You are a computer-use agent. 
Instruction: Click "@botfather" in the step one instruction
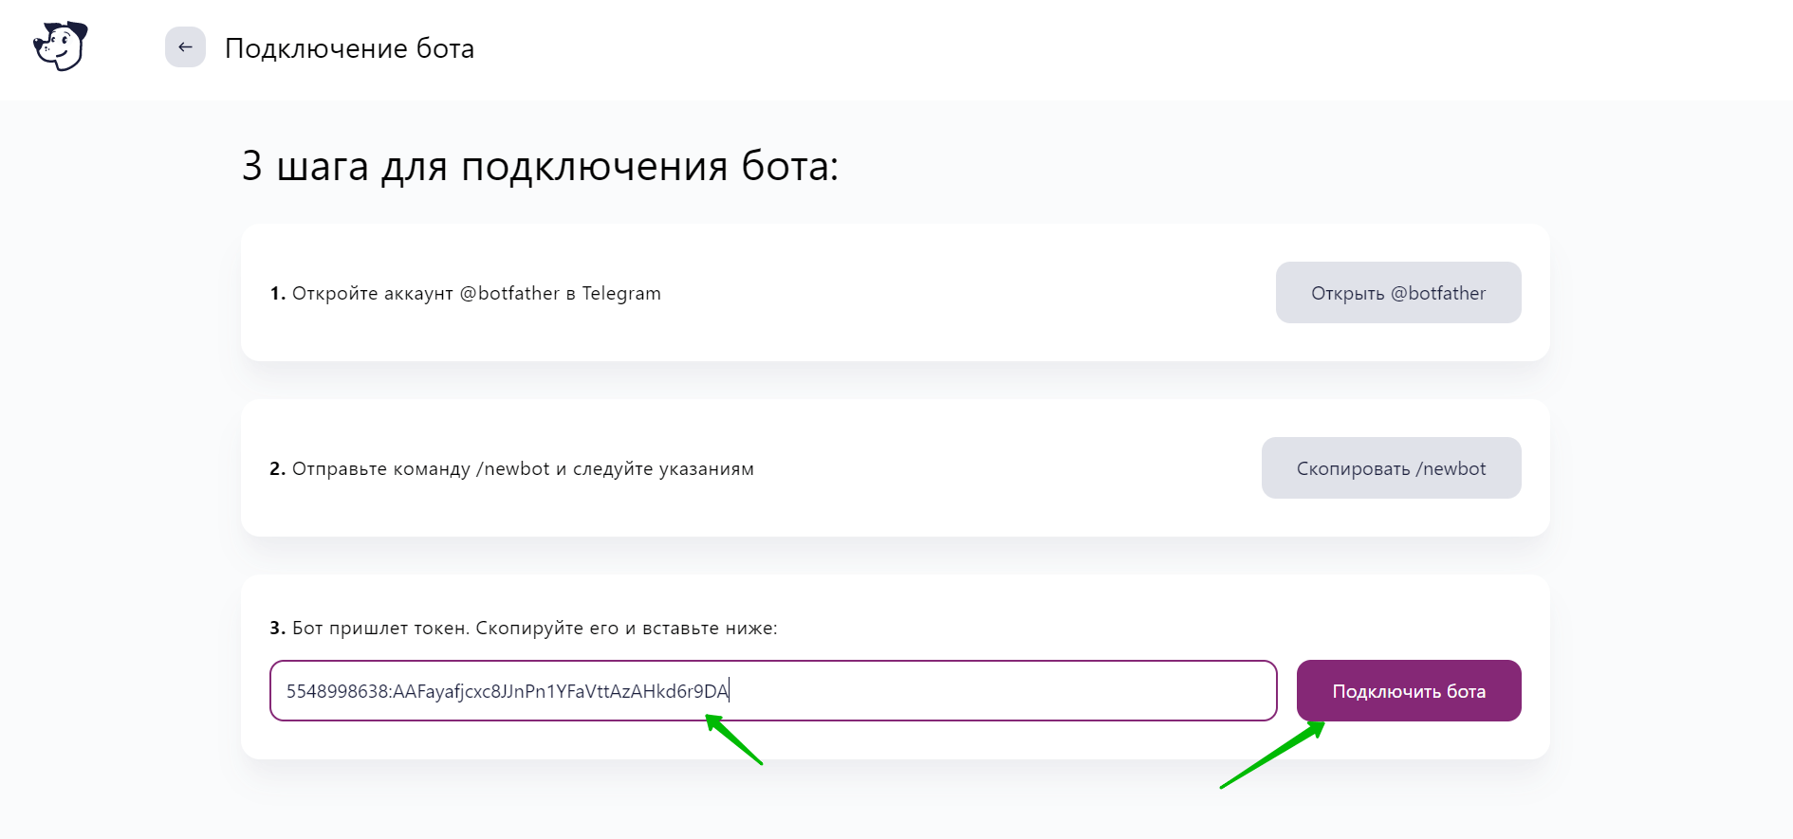(509, 294)
